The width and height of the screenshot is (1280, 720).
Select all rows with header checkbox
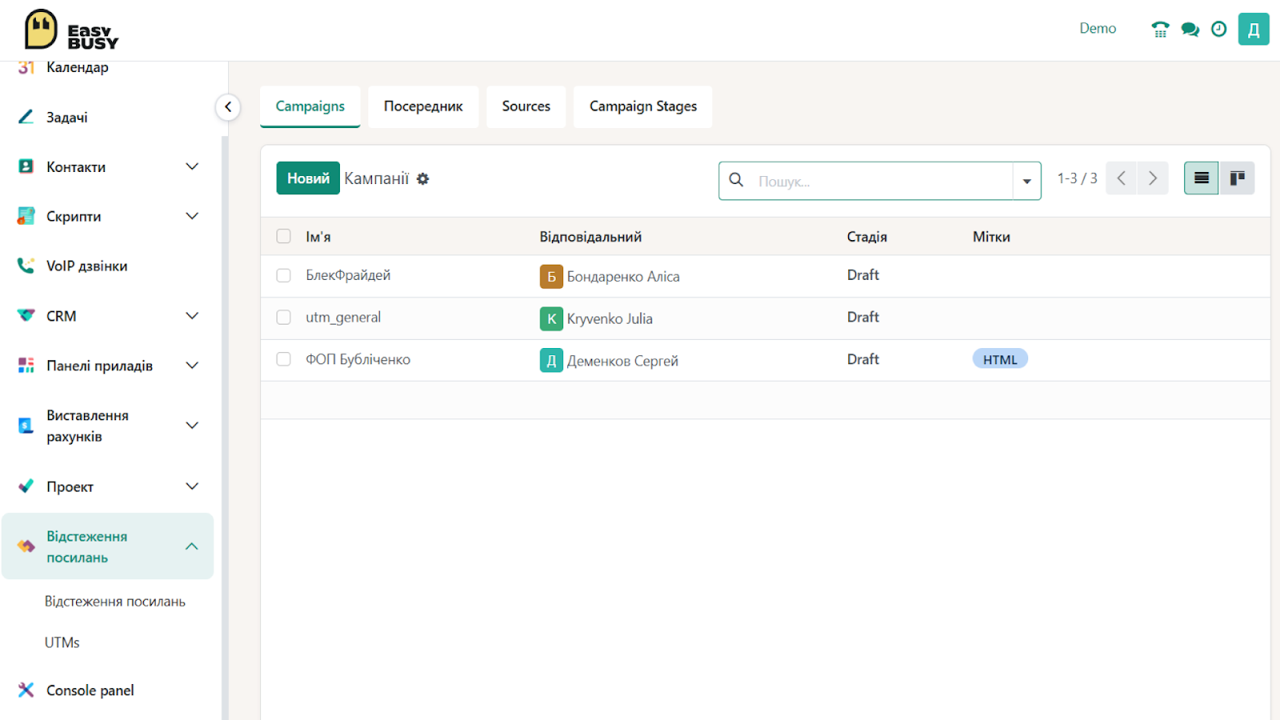[x=283, y=236]
